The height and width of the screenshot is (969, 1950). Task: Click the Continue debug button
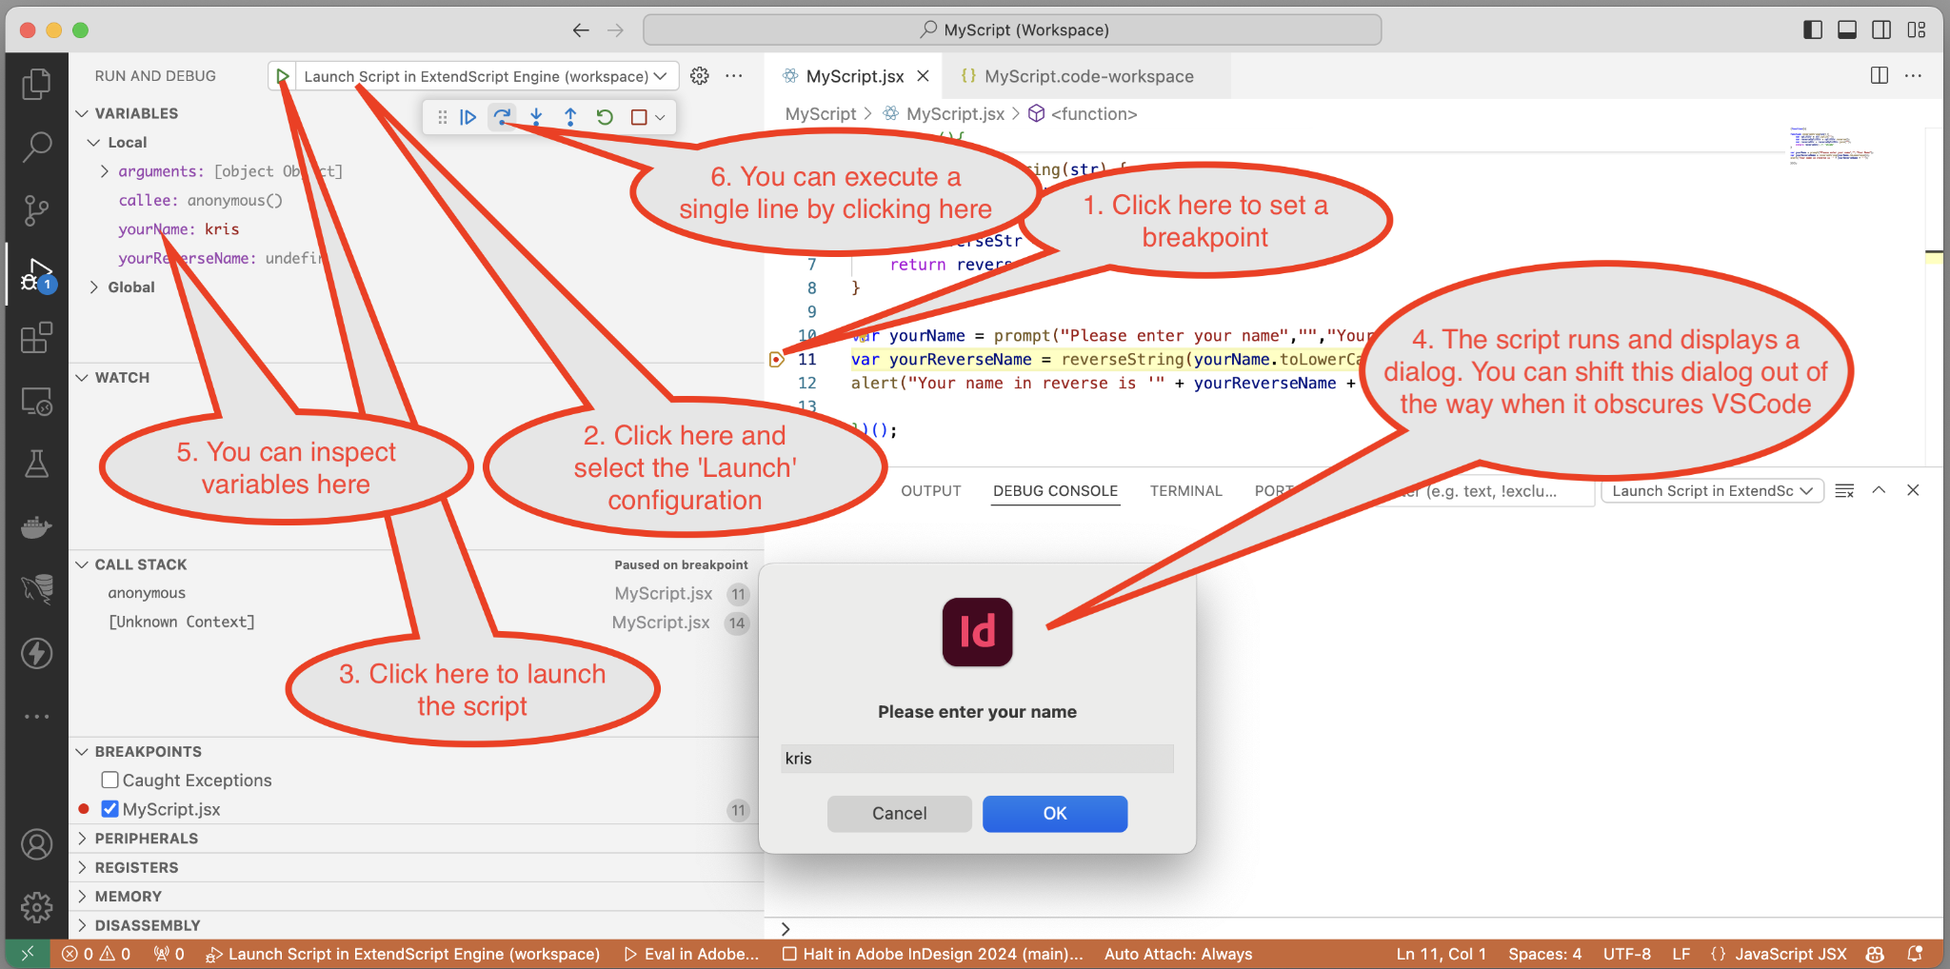click(x=468, y=117)
